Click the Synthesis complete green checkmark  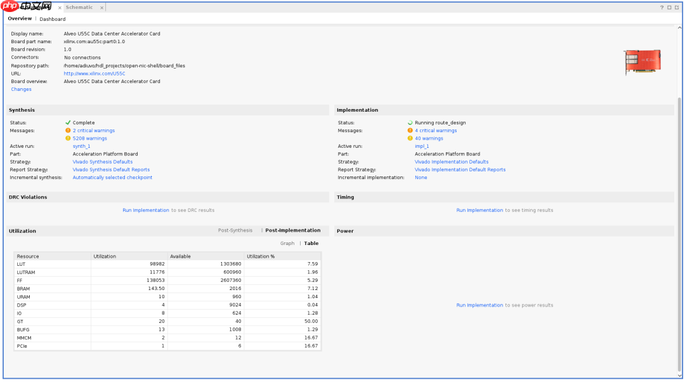[68, 123]
